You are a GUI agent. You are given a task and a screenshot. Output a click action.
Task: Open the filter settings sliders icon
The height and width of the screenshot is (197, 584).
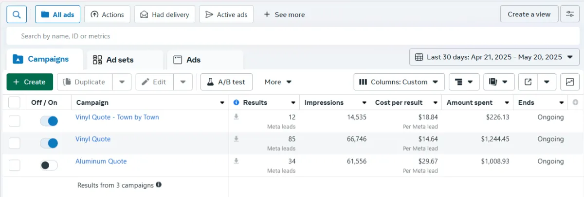coord(570,14)
